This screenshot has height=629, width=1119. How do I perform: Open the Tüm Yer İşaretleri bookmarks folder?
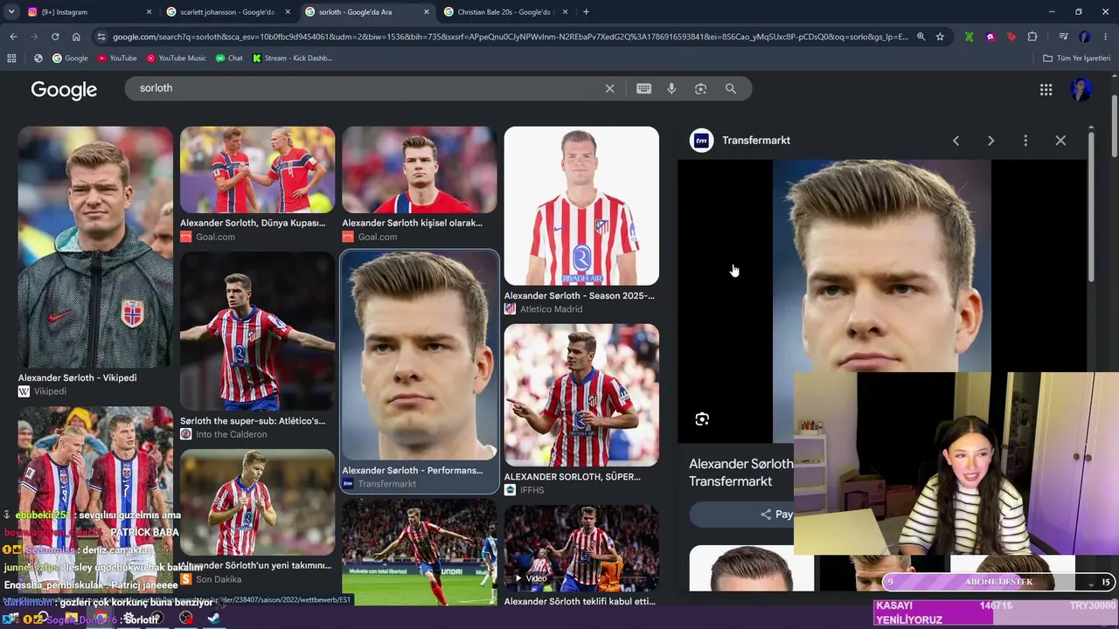1077,59
